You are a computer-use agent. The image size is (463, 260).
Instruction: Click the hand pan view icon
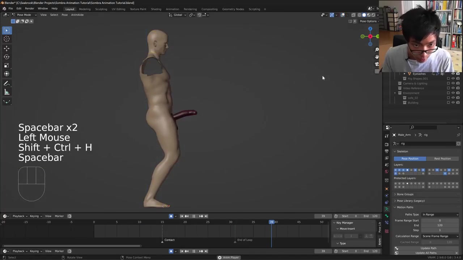pos(377,57)
